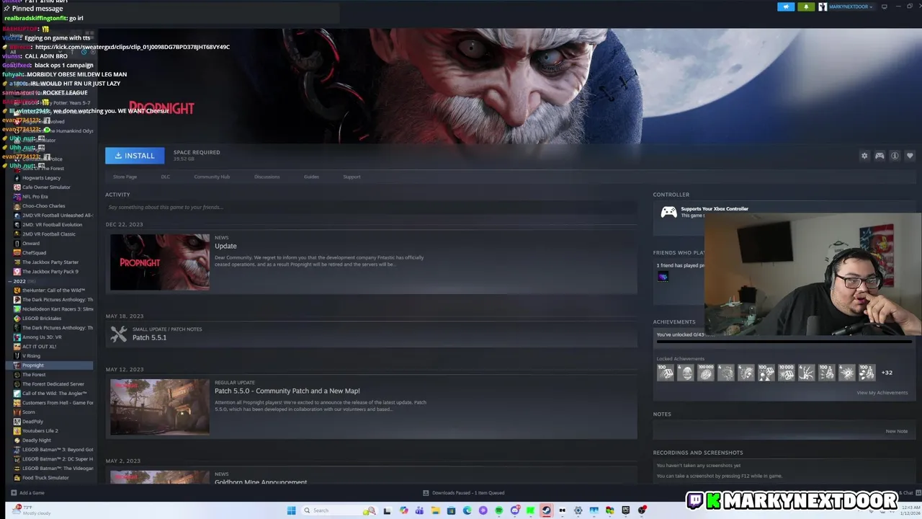Screen dimensions: 922x519
Task: Open the Discussions tab
Action: tap(267, 177)
